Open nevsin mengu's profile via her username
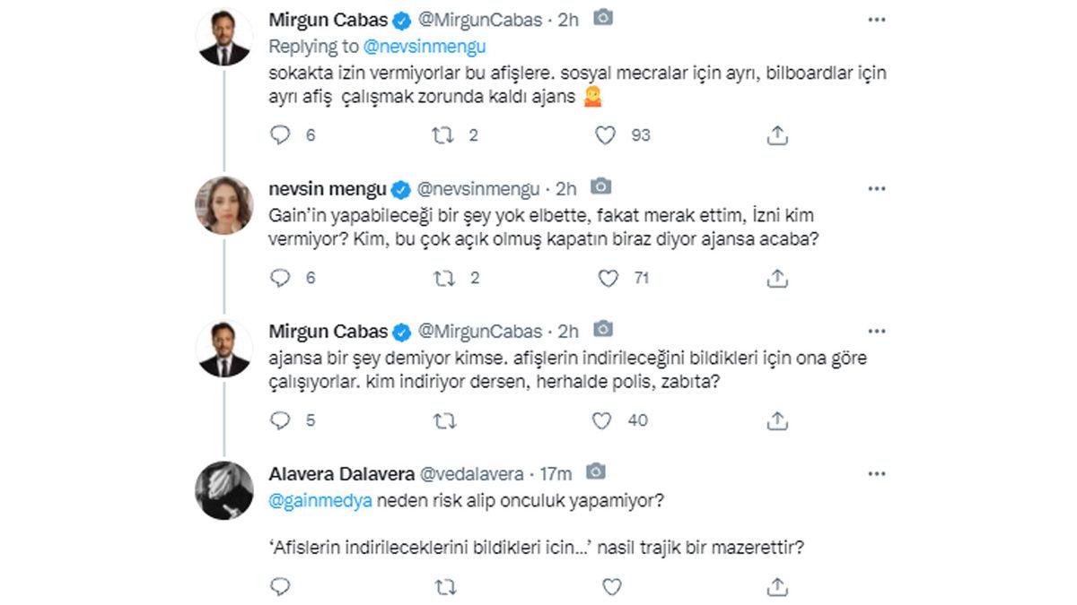The width and height of the screenshot is (1077, 605). 478,187
